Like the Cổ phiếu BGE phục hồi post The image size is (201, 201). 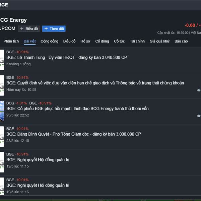199,116
